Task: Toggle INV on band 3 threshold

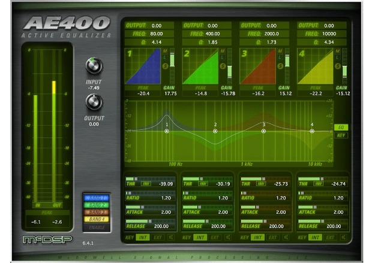Action: click(x=261, y=184)
